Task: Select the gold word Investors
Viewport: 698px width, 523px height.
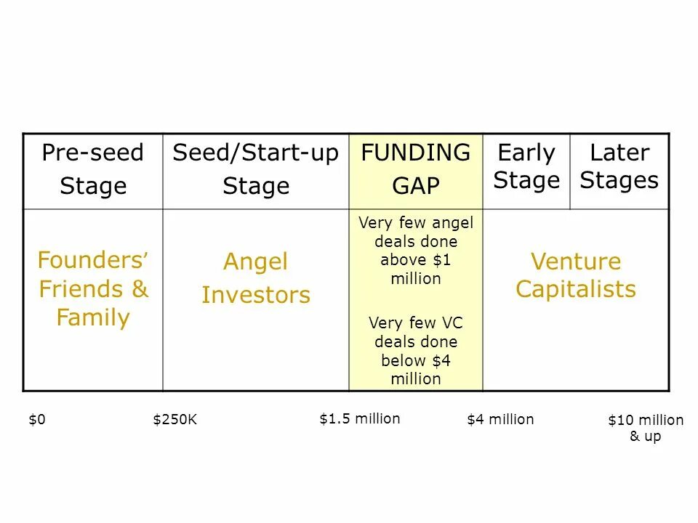Action: 256,295
